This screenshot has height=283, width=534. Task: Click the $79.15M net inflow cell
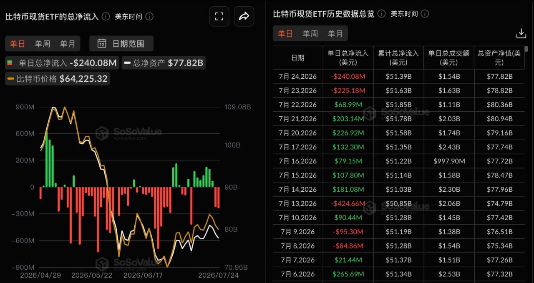coord(348,161)
